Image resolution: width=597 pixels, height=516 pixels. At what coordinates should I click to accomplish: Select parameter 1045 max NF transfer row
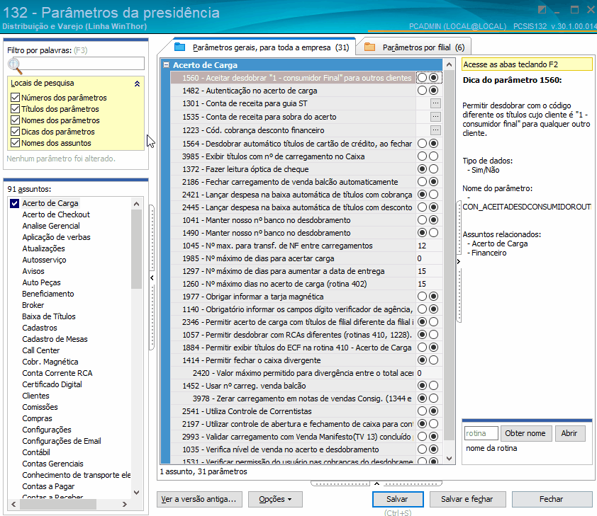tap(293, 246)
